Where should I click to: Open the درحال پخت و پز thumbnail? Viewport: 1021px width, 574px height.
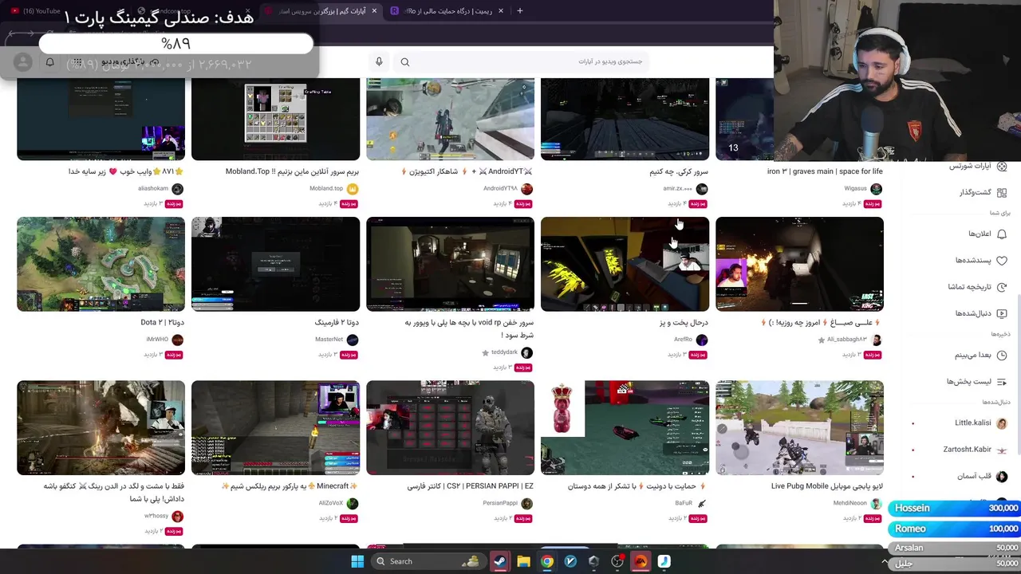(x=625, y=264)
